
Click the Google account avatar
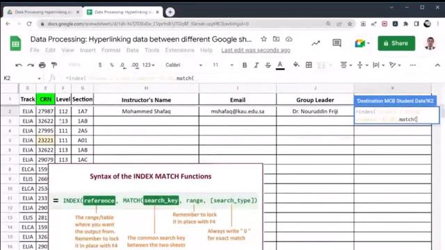430,43
